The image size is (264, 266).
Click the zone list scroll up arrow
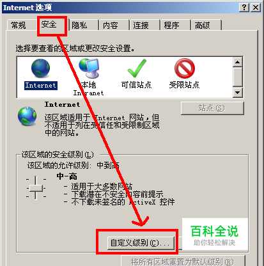(x=237, y=62)
